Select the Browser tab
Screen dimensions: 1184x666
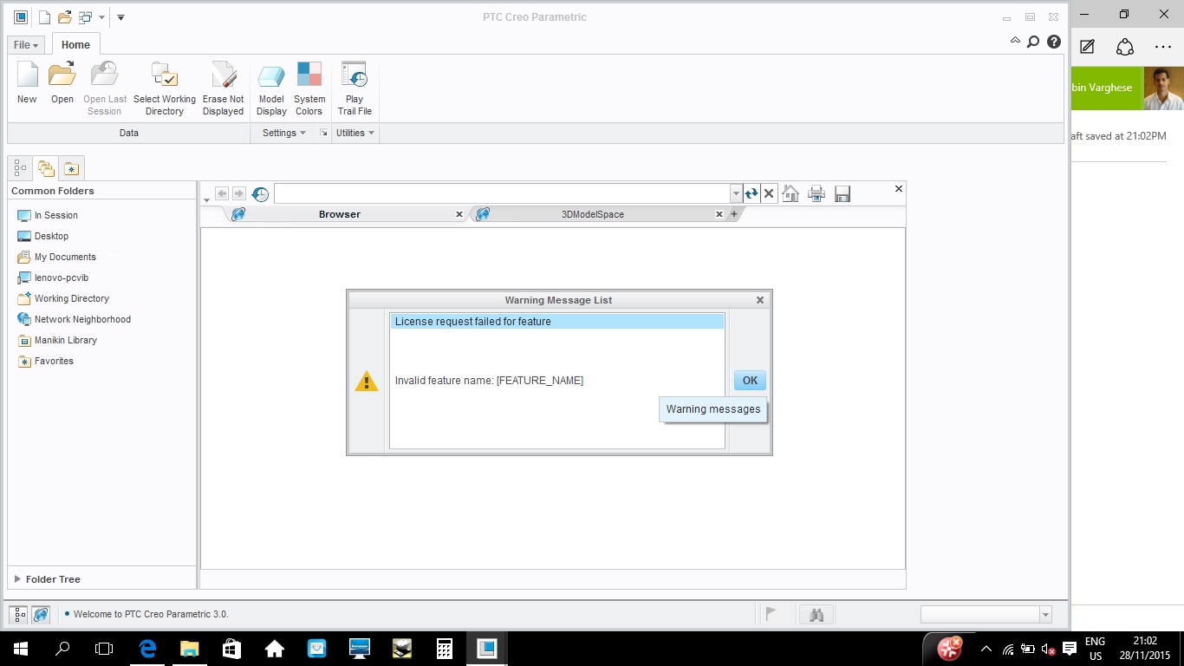[340, 214]
